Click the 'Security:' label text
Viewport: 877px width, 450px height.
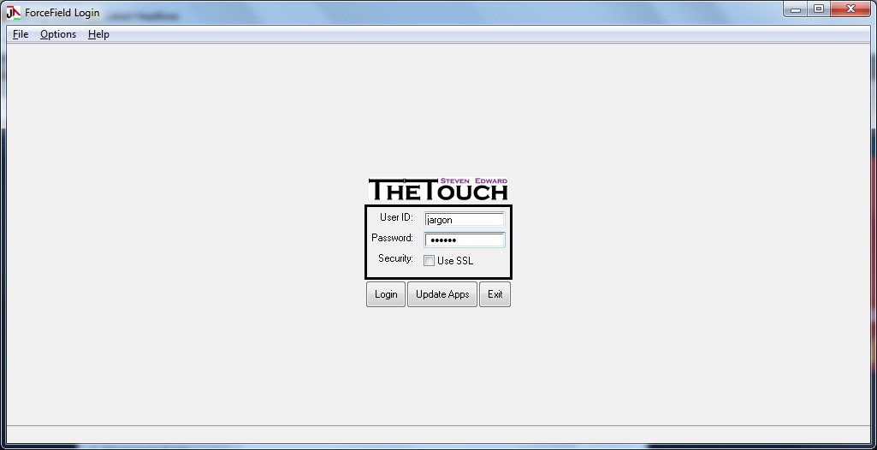395,258
